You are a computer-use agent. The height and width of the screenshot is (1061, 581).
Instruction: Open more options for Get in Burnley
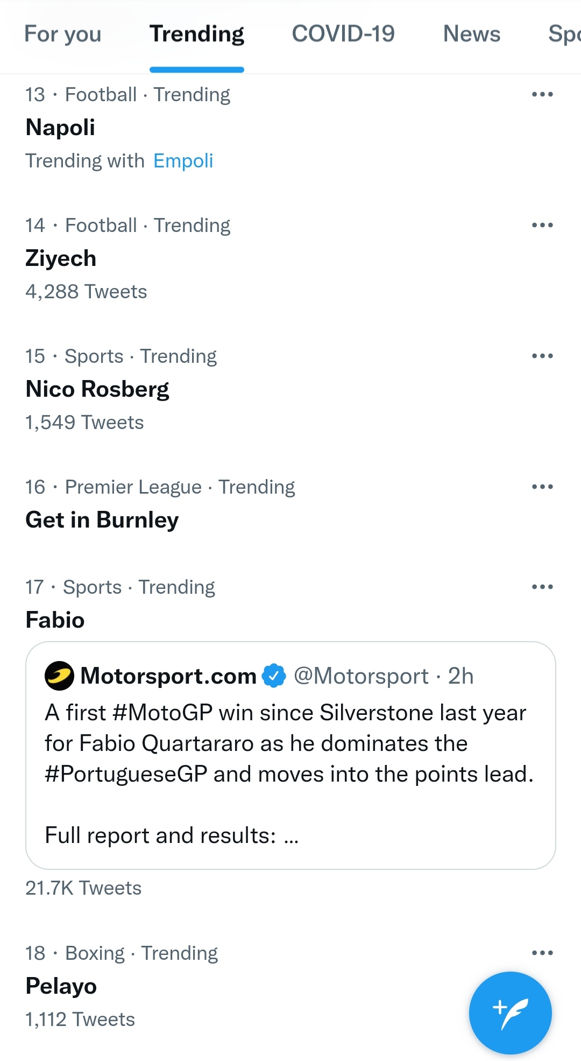542,487
